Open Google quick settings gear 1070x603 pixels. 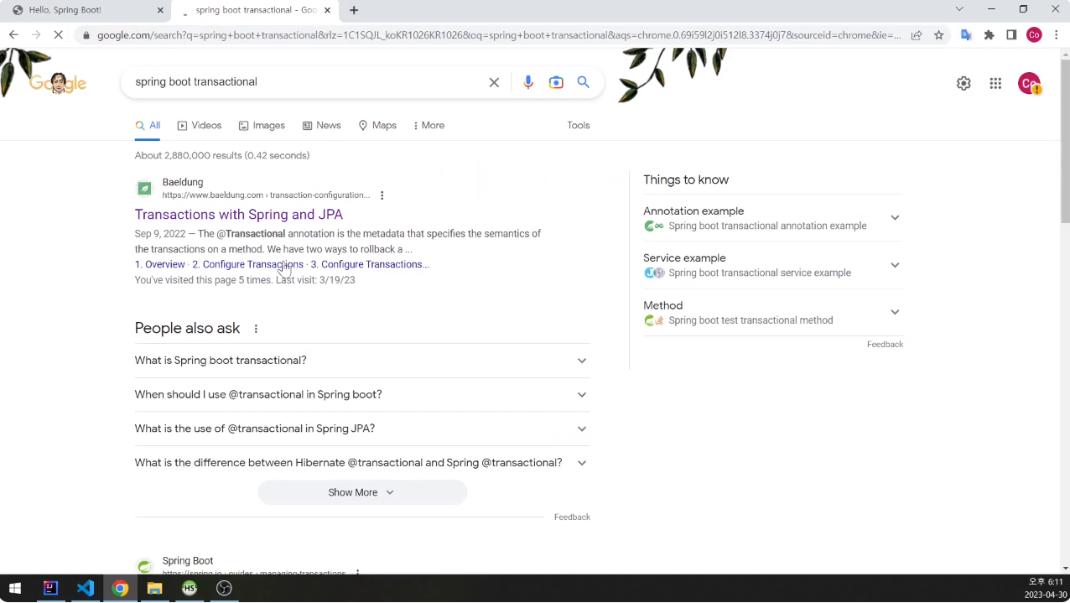tap(964, 83)
